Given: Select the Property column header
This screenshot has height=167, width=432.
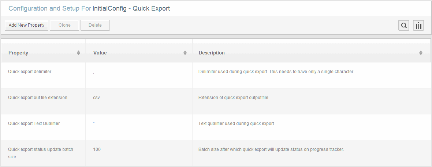Looking at the screenshot, I should pyautogui.click(x=43, y=53).
